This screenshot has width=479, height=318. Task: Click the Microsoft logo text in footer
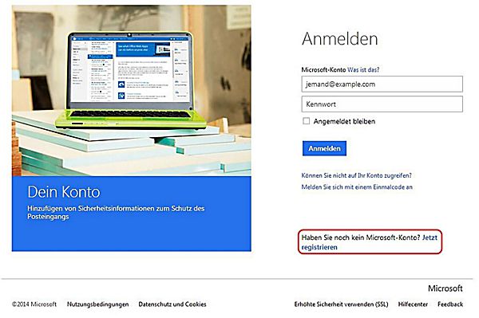coord(445,289)
